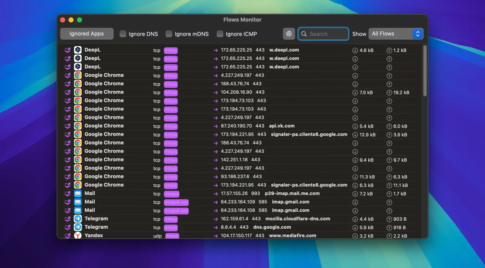The width and height of the screenshot is (485, 268).
Task: Click the Ignored Apps button
Action: [87, 34]
